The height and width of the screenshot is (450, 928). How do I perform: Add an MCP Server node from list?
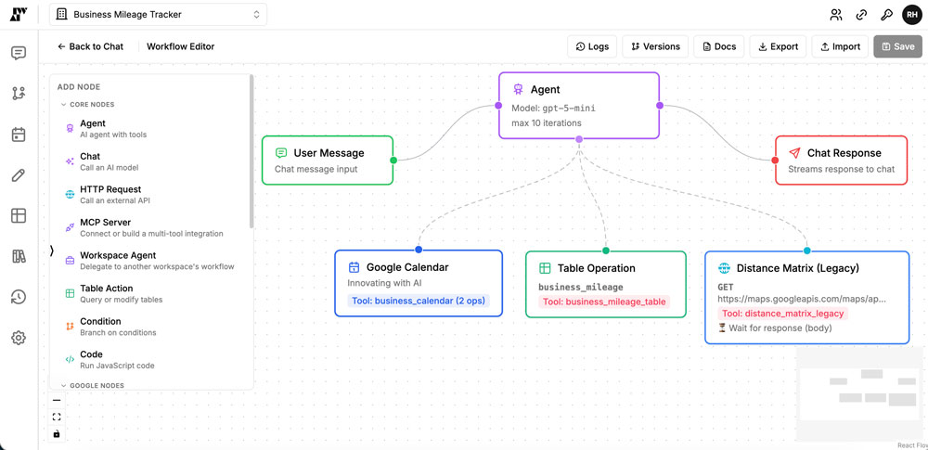[153, 227]
